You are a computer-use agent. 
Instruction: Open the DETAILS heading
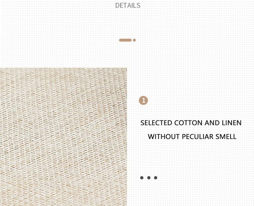click(x=128, y=5)
